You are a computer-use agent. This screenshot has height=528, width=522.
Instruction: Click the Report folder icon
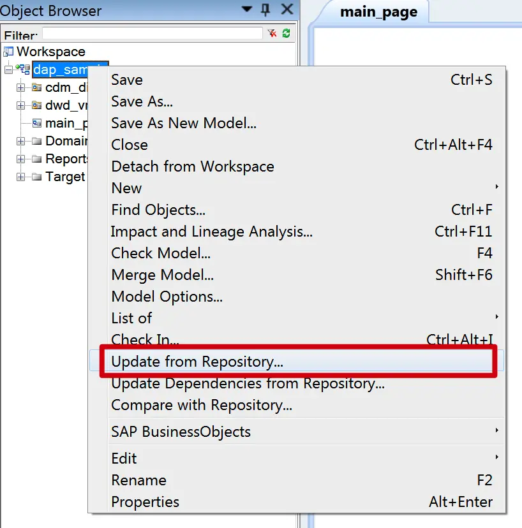coord(37,159)
